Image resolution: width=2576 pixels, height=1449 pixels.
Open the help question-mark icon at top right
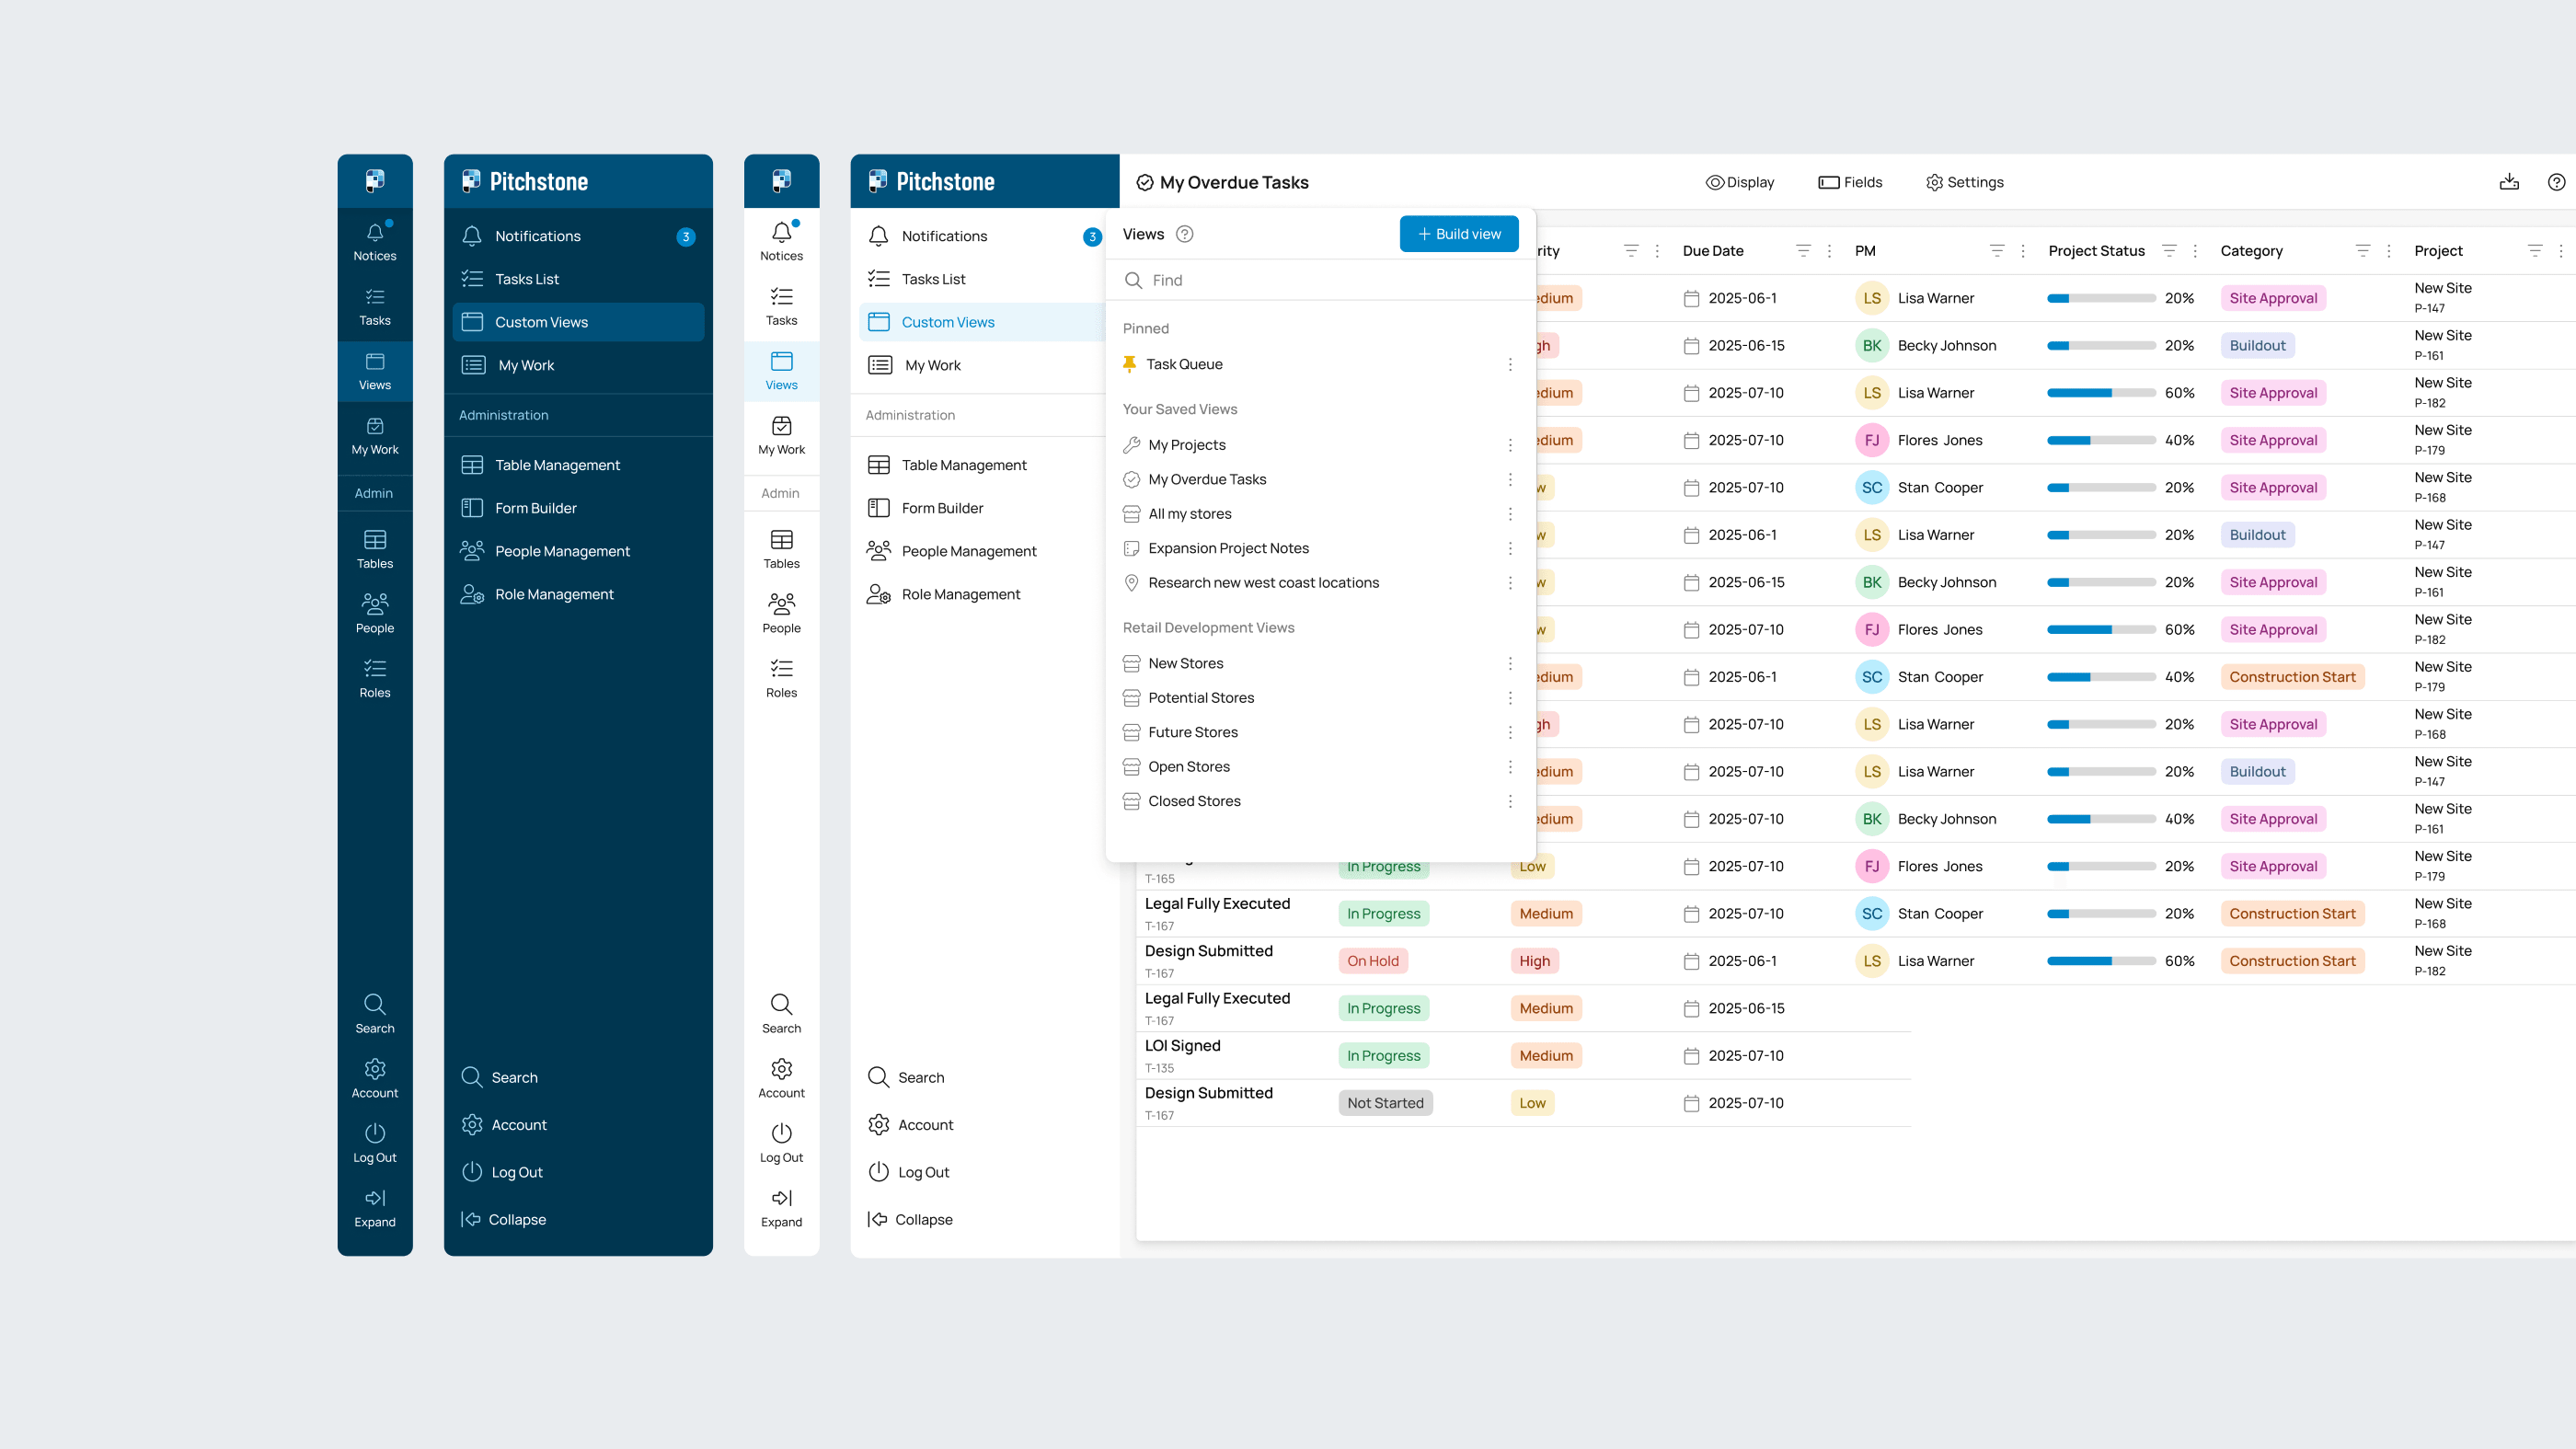(x=2558, y=181)
